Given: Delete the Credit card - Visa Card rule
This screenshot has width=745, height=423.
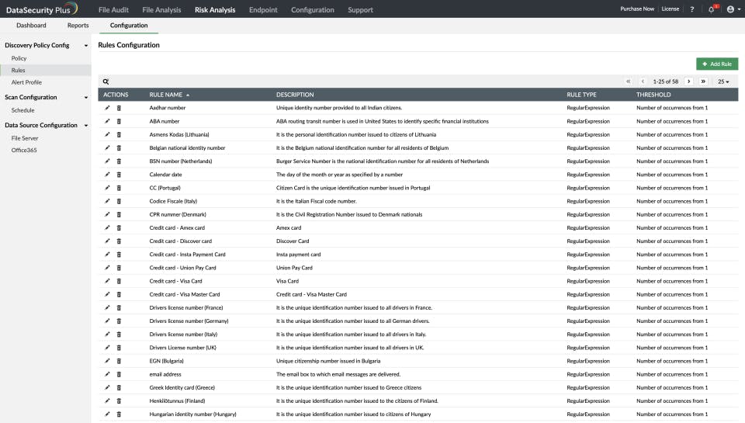Looking at the screenshot, I should tap(119, 281).
